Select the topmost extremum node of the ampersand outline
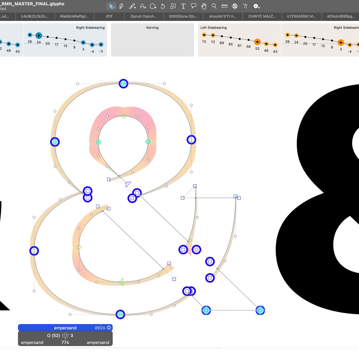359x359 pixels. [123, 84]
